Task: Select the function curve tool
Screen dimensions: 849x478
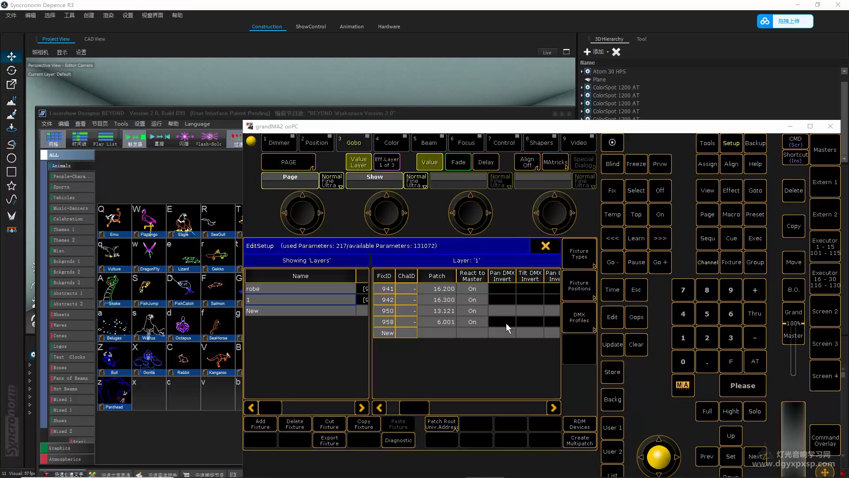Action: tap(11, 199)
